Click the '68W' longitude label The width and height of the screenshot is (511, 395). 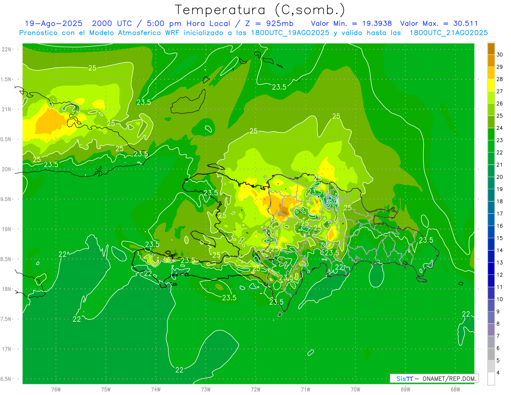pyautogui.click(x=455, y=389)
